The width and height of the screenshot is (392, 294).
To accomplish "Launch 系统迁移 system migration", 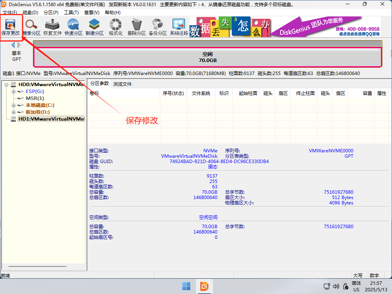I will (179, 27).
